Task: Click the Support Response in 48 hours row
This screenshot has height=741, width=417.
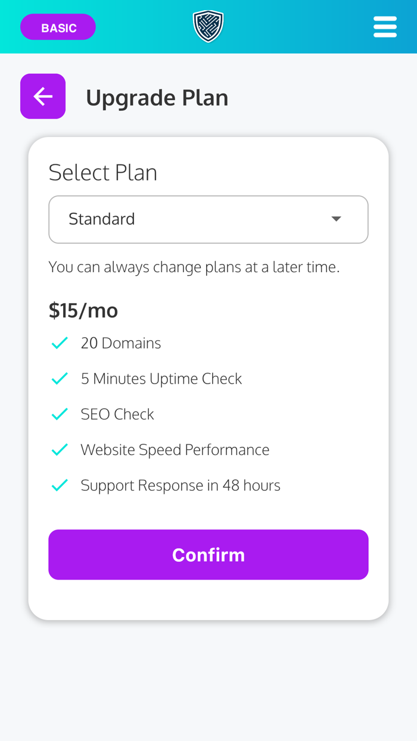Action: point(181,485)
